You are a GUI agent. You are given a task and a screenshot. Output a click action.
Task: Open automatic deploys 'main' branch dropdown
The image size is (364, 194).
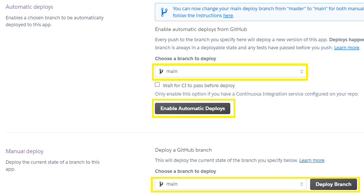[231, 71]
